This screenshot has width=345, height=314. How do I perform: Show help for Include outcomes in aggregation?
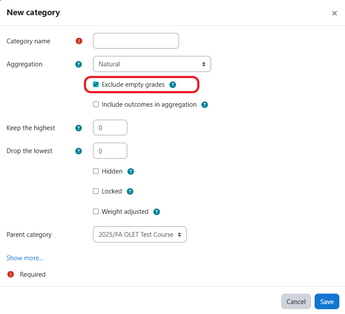click(205, 105)
